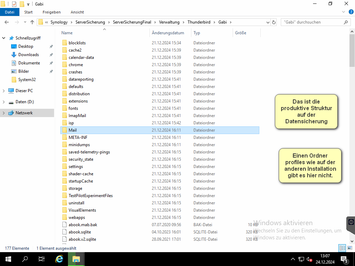The width and height of the screenshot is (355, 266).
Task: Open the Datei ribbon tab
Action: click(x=9, y=12)
